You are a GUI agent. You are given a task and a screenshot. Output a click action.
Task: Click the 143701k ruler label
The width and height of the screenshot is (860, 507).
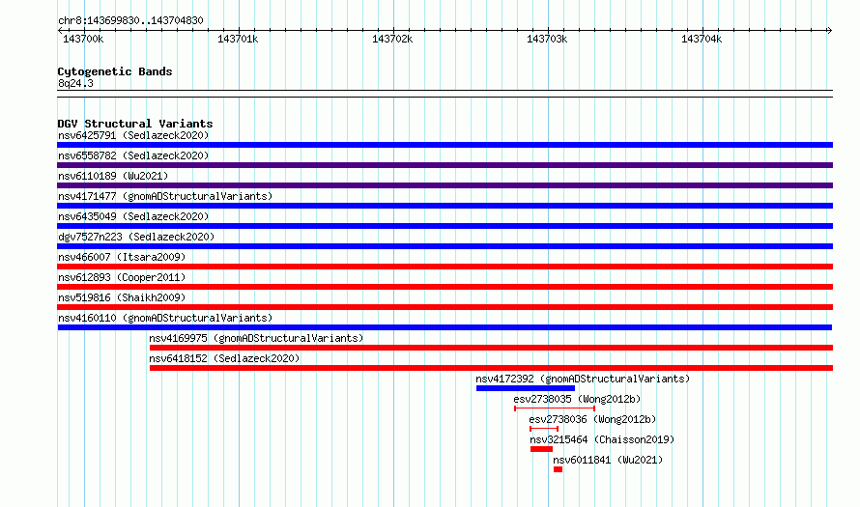click(238, 39)
